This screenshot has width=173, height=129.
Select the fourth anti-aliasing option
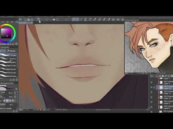(x=13, y=101)
